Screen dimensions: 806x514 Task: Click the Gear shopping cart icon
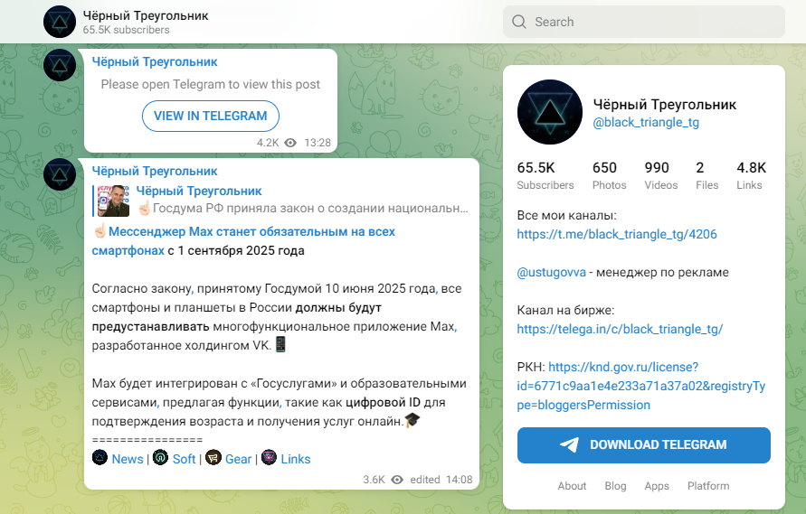(213, 457)
